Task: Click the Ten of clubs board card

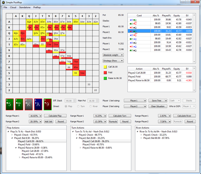Action: pyautogui.click(x=19, y=104)
